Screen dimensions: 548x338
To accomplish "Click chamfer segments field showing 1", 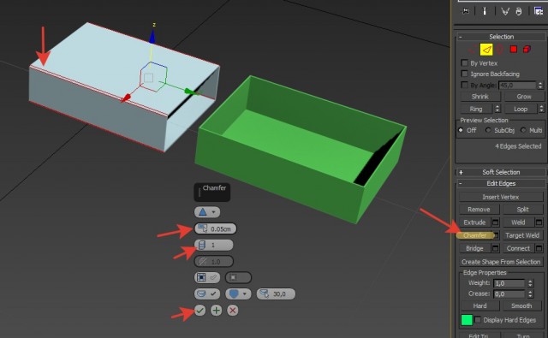I will tap(214, 245).
